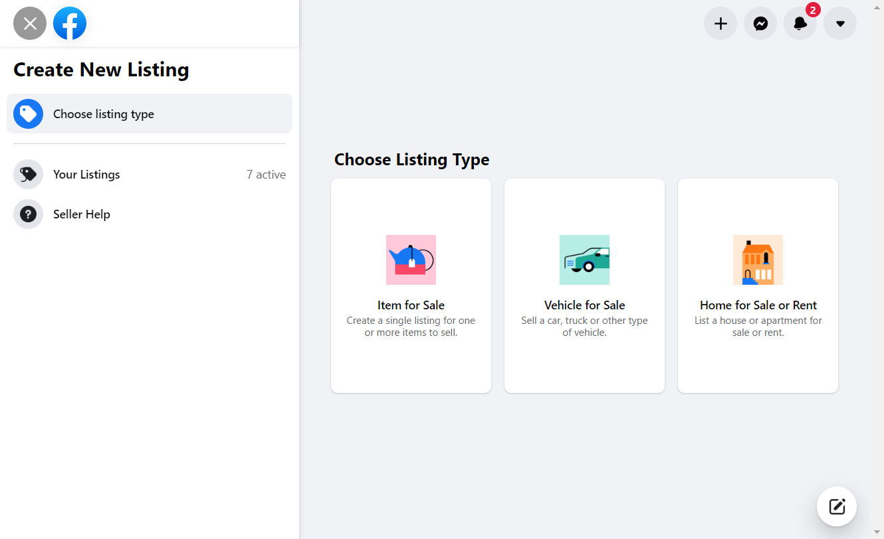
Task: Open the Messenger icon in the toolbar
Action: 760,23
